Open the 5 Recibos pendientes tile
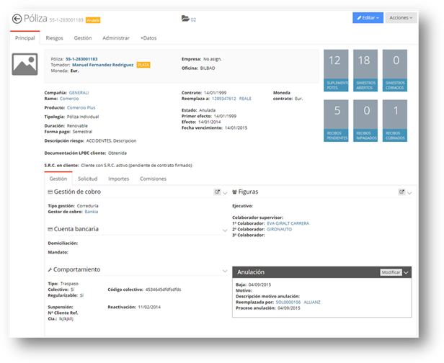Viewport: 444px width, 363px height. click(x=336, y=120)
